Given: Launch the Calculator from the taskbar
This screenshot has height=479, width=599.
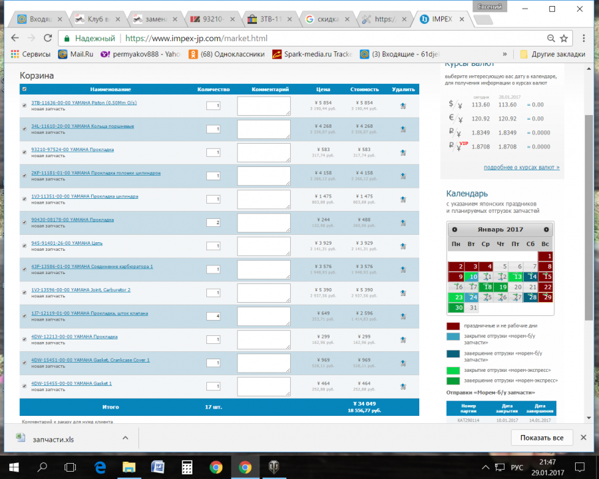Looking at the screenshot, I should click(187, 466).
